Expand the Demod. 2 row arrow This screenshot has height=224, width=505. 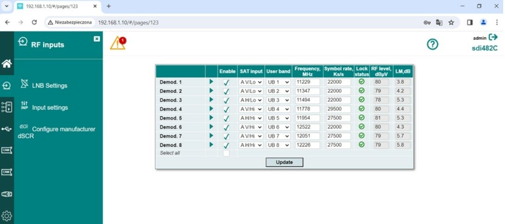point(211,91)
